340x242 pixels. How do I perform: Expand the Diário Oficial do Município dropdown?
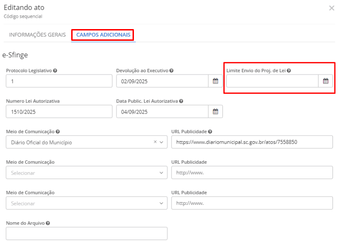[x=162, y=142]
